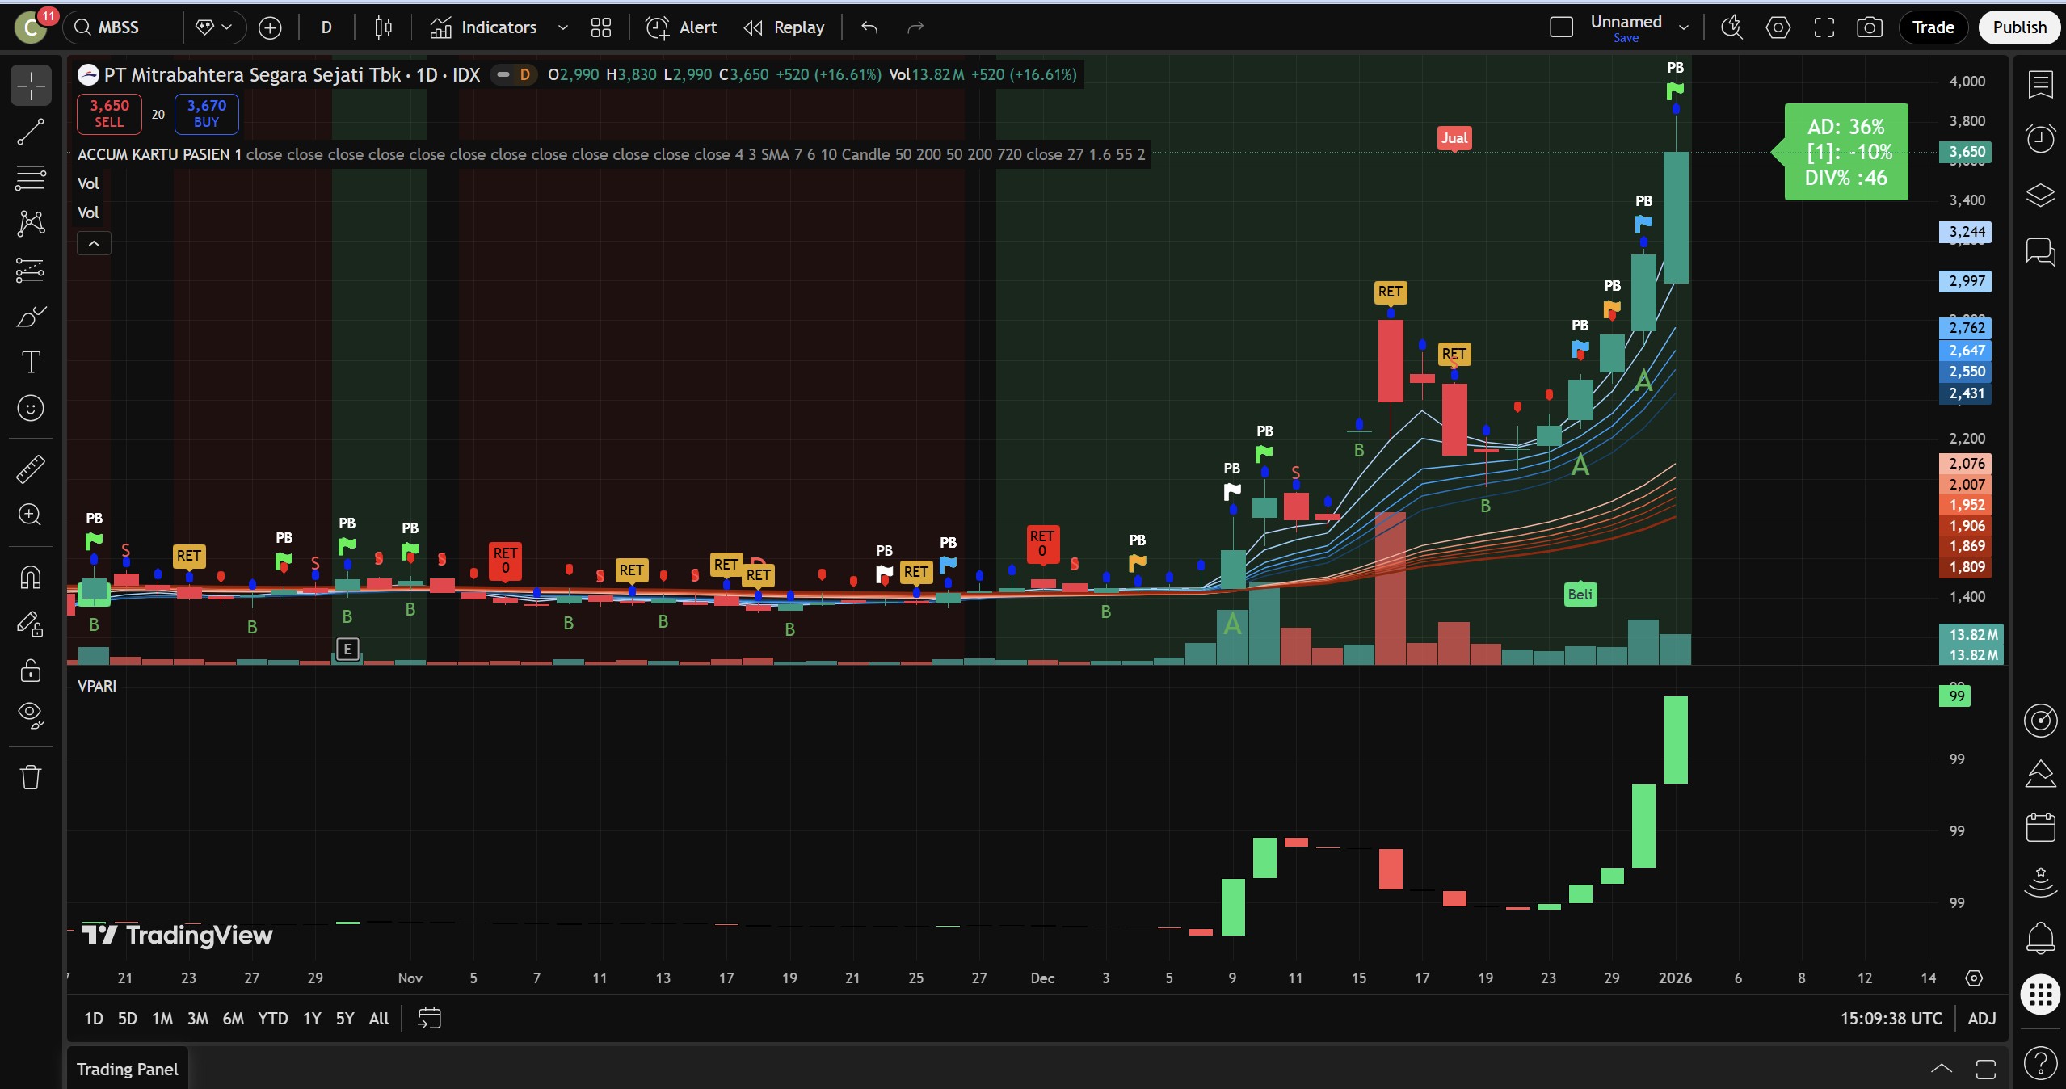The image size is (2066, 1089).
Task: Open the Alerts bell in right sidebar
Action: pyautogui.click(x=2040, y=938)
